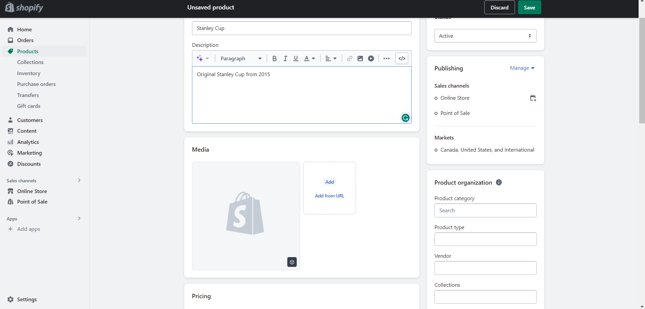Open the Transfers page
This screenshot has width=645, height=309.
coord(28,95)
